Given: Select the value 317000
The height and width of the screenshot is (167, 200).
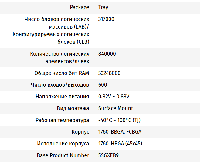Looking at the screenshot, I should (x=106, y=19).
